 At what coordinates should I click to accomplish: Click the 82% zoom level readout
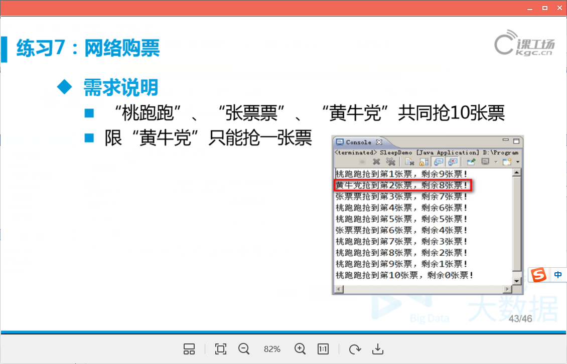272,349
